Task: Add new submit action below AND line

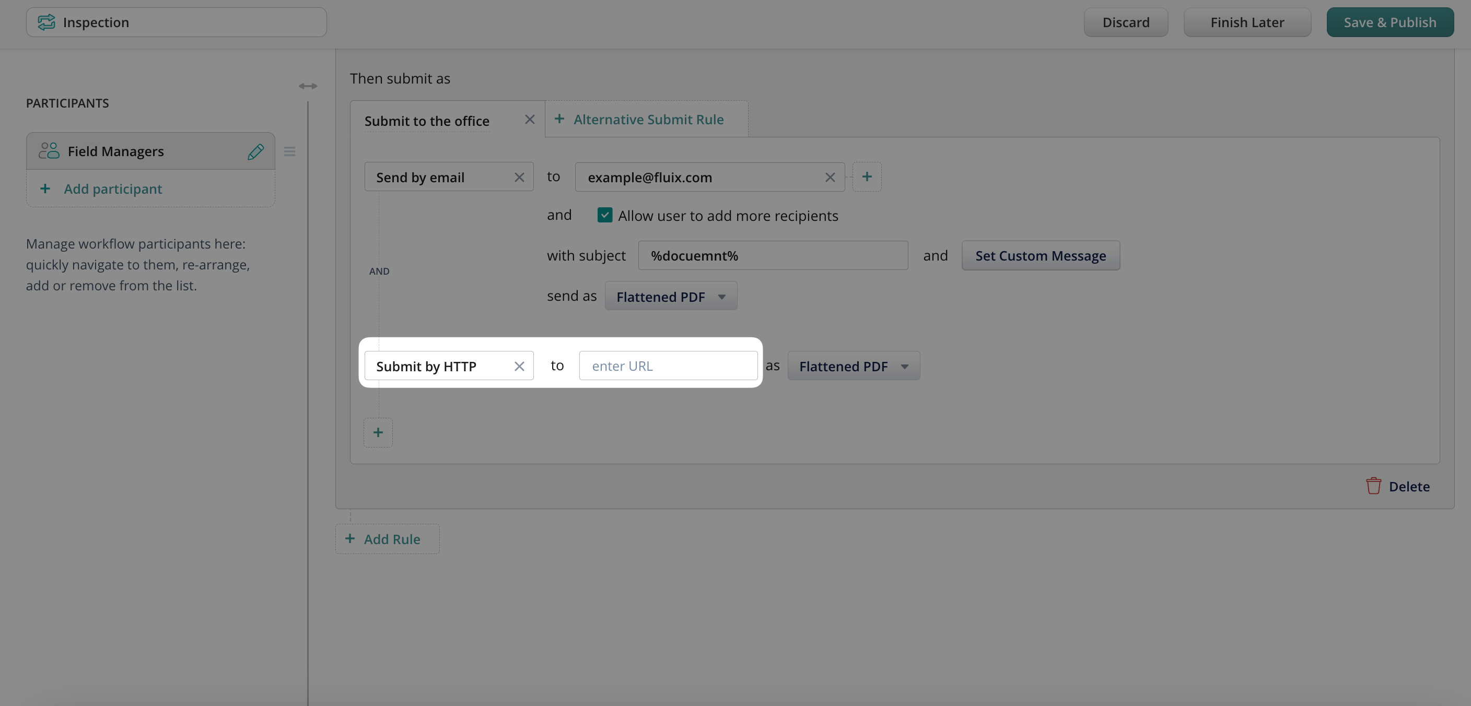Action: click(378, 432)
